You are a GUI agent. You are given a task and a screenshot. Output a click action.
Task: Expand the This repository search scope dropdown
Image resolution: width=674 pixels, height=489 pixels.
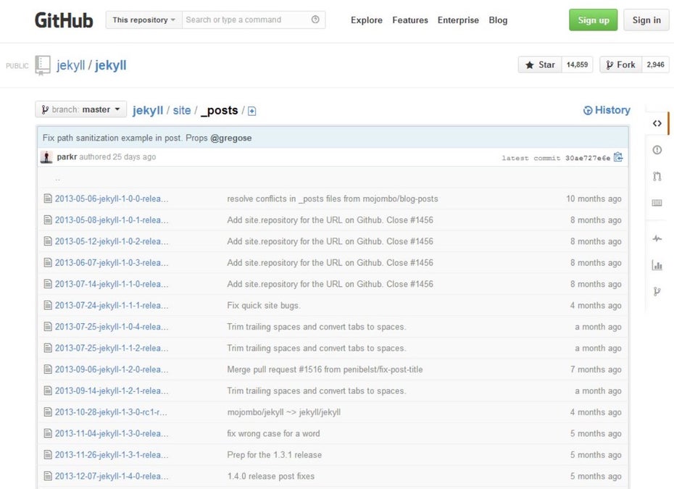click(x=144, y=20)
